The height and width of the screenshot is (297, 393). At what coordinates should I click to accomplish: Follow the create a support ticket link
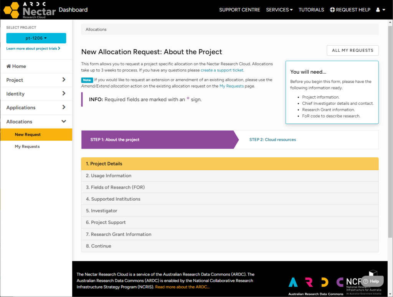(222, 70)
